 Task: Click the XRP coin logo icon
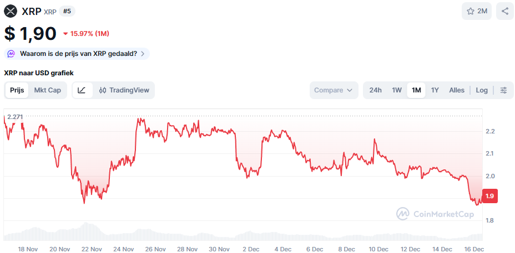[11, 11]
